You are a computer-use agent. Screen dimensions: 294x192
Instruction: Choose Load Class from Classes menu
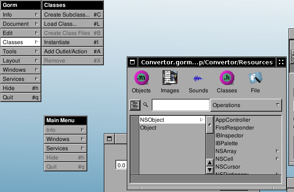(x=72, y=24)
